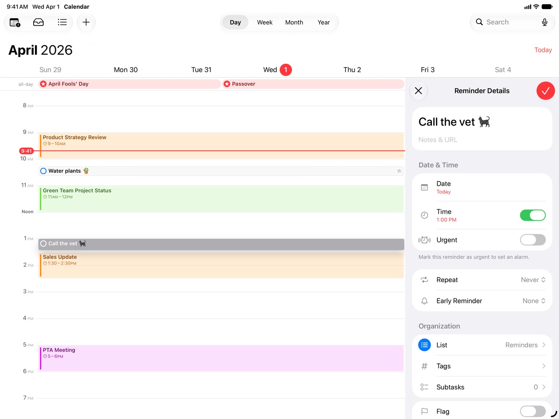Screen dimensions: 559x419
Task: Confirm reminder with red checkmark button
Action: pos(545,91)
